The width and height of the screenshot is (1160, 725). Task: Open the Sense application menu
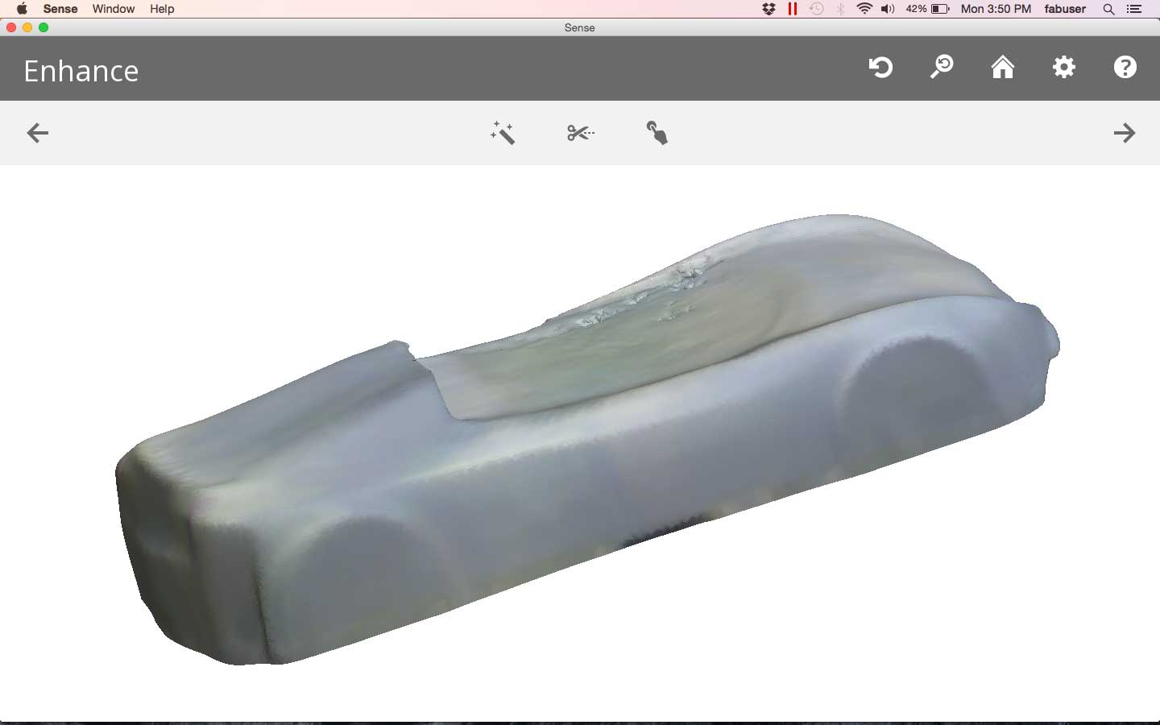[60, 9]
